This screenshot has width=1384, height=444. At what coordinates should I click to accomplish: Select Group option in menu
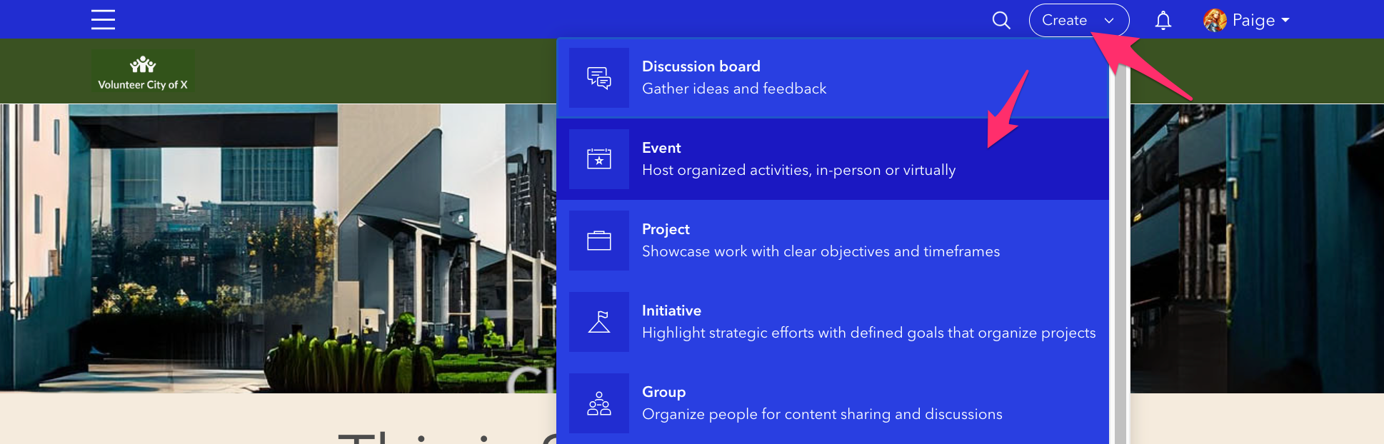coord(833,403)
